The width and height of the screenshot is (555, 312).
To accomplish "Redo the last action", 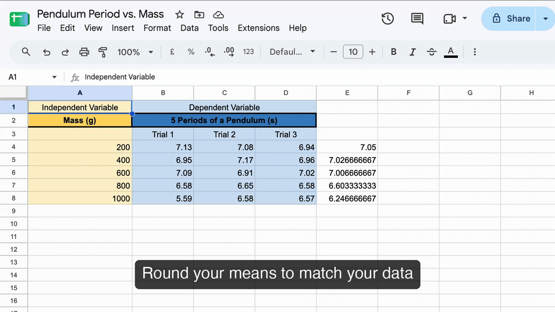I will [65, 53].
